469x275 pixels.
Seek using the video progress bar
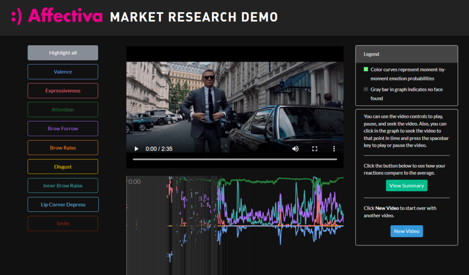(234, 159)
